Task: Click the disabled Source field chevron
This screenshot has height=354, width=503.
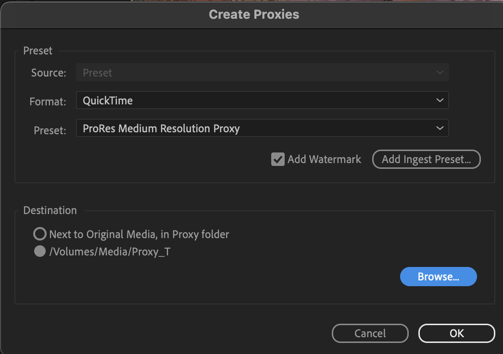Action: coord(440,72)
